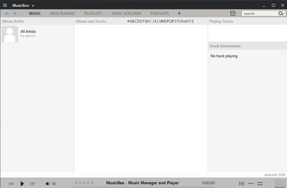Screen dimensions: 287x188
Task: Click the playback progress seek bar
Action: pos(144,187)
